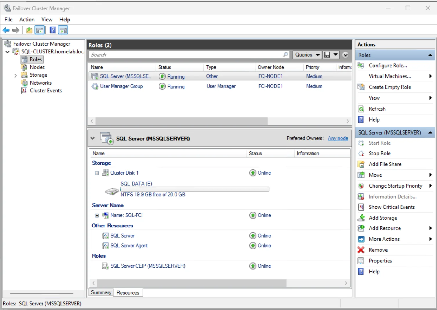The height and width of the screenshot is (310, 437).
Task: Click the Back arrow toolbar icon
Action: (x=6, y=30)
